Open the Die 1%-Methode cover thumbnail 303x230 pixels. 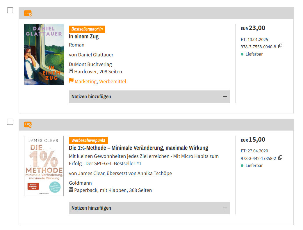[x=44, y=166]
